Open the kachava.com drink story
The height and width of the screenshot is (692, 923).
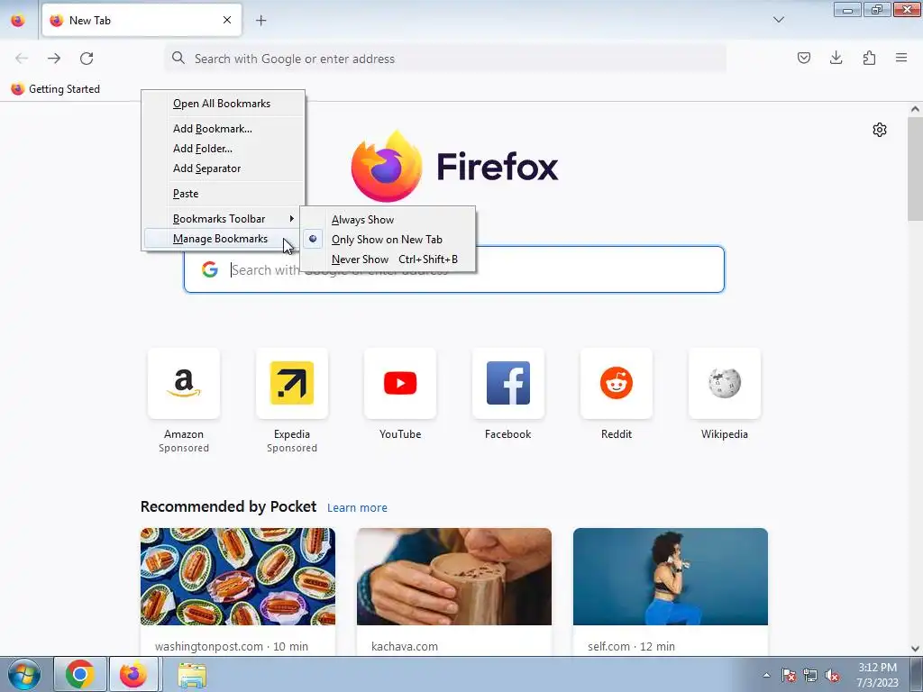pyautogui.click(x=454, y=591)
